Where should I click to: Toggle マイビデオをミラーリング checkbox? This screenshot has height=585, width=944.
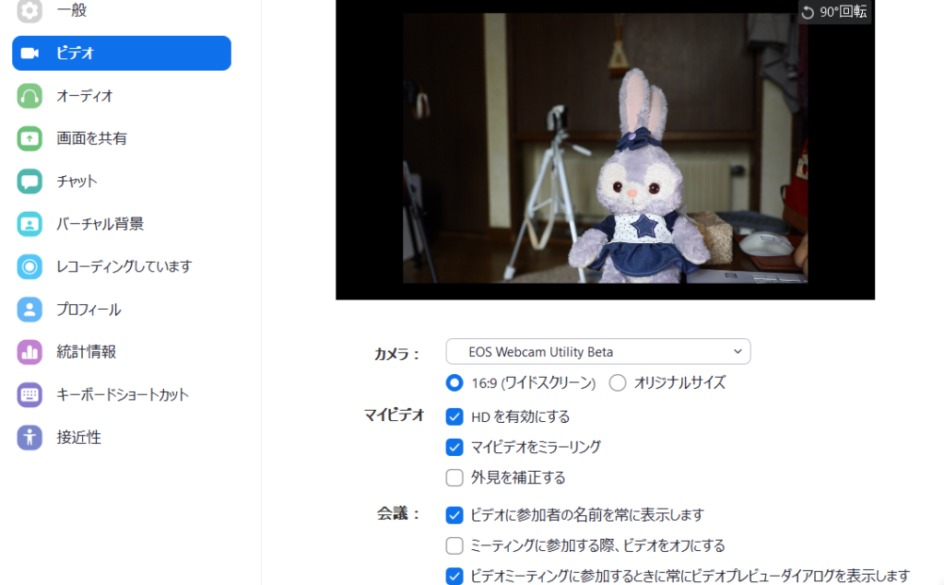click(454, 447)
